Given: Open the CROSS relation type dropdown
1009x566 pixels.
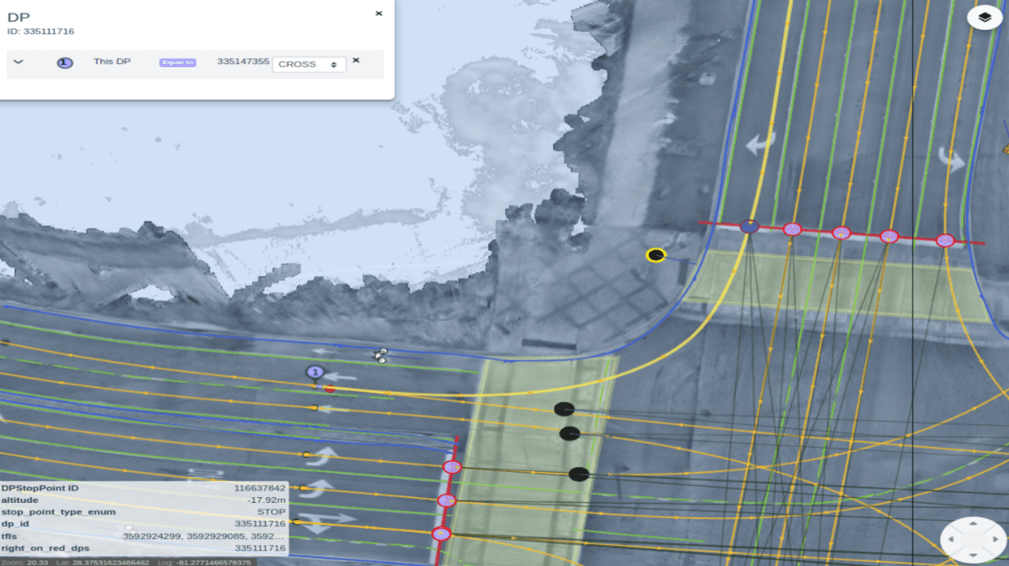Looking at the screenshot, I should [309, 64].
